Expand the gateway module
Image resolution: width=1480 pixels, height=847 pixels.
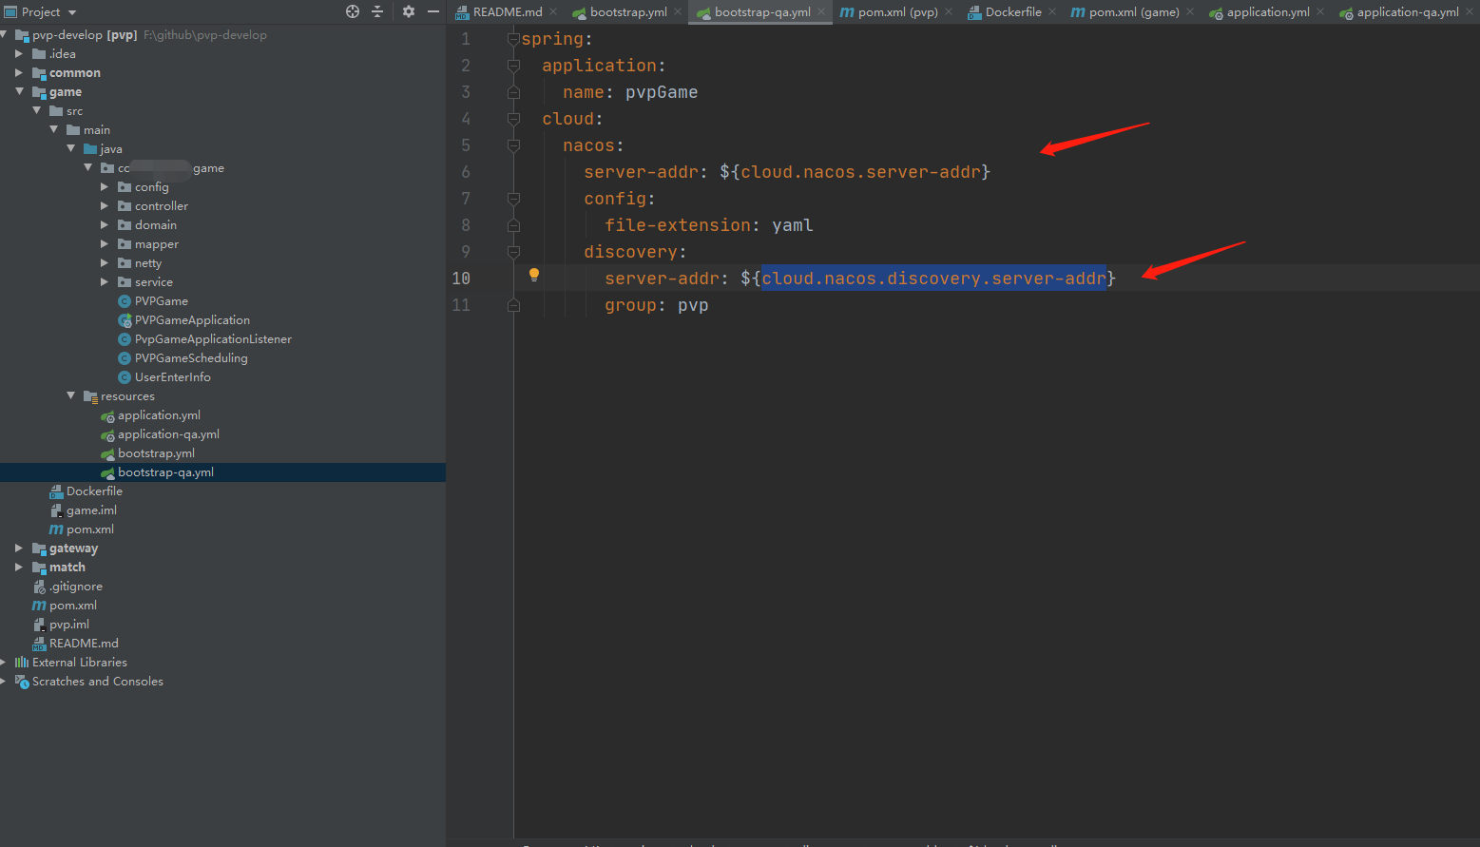[x=19, y=549]
